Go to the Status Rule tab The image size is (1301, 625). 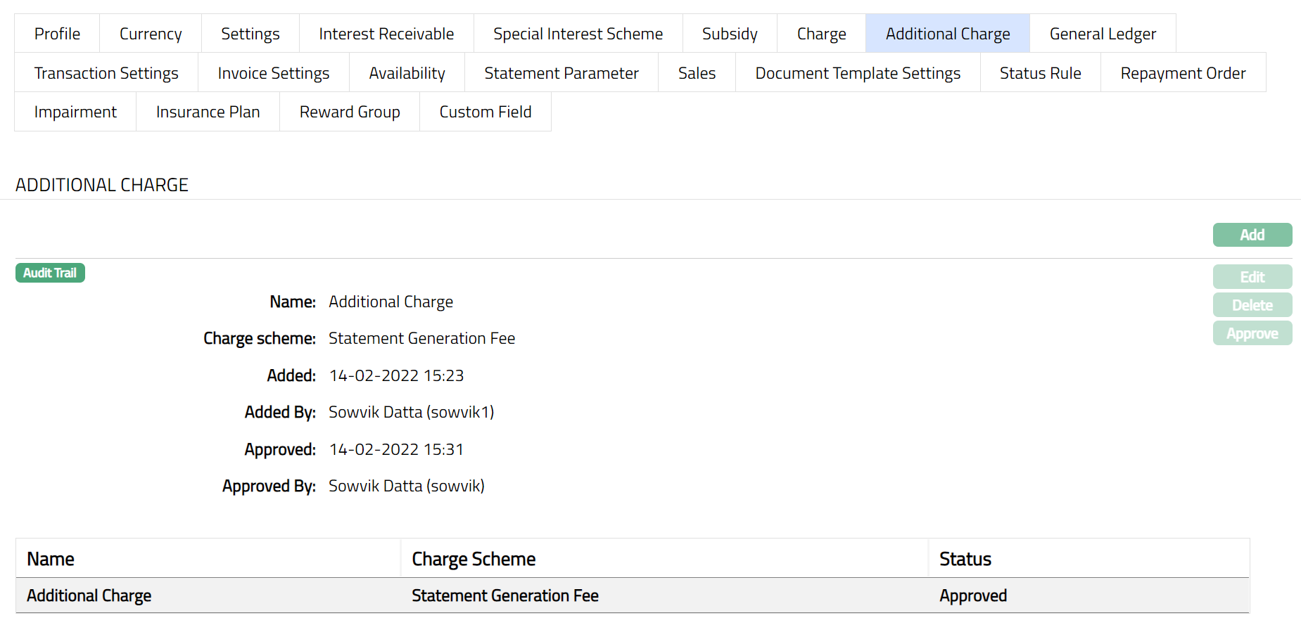[1040, 73]
